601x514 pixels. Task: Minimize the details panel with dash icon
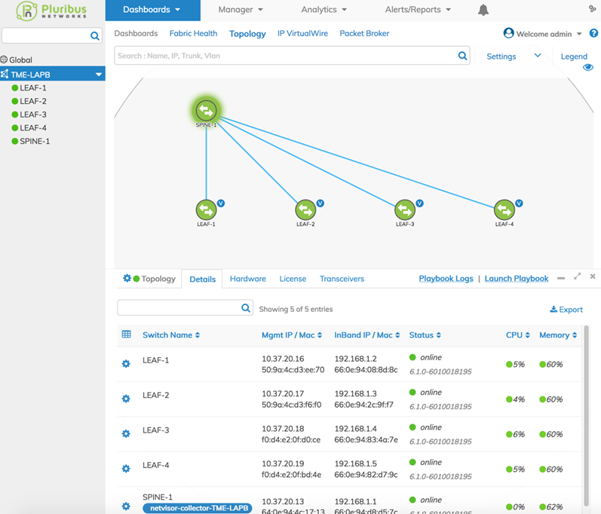click(x=561, y=278)
